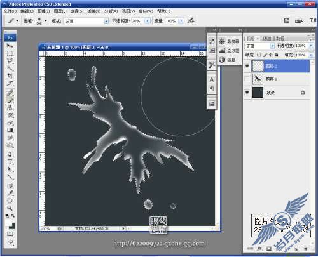Viewport: 318px width, 257px height.
Task: Select the Eyedropper tool
Action: pos(10,194)
